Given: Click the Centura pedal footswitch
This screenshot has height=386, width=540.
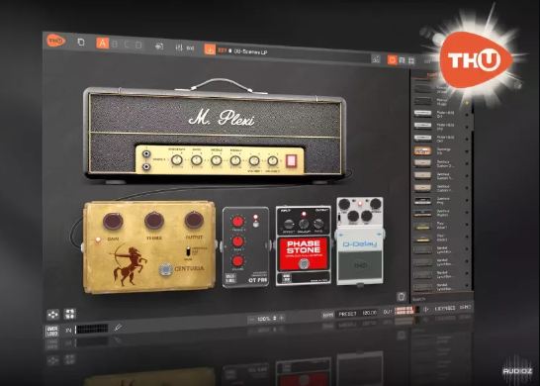Looking at the screenshot, I should pos(166,269).
